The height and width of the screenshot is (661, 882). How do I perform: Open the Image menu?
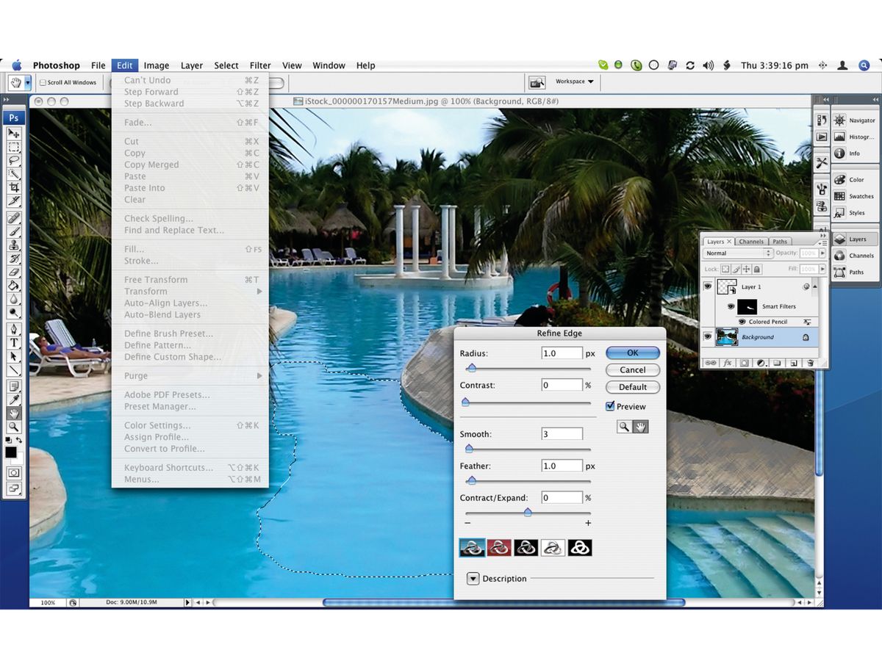[155, 65]
